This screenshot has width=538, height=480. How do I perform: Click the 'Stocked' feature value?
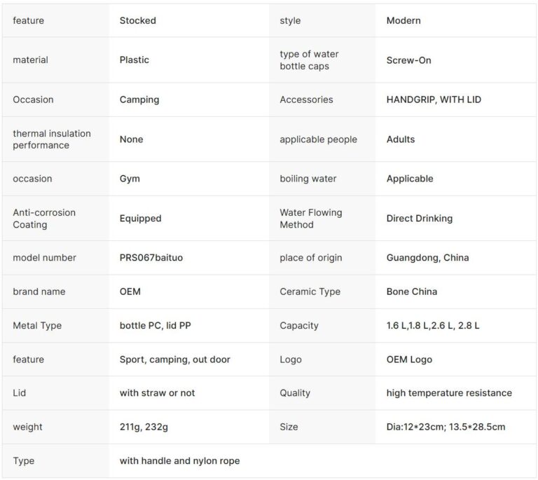138,20
